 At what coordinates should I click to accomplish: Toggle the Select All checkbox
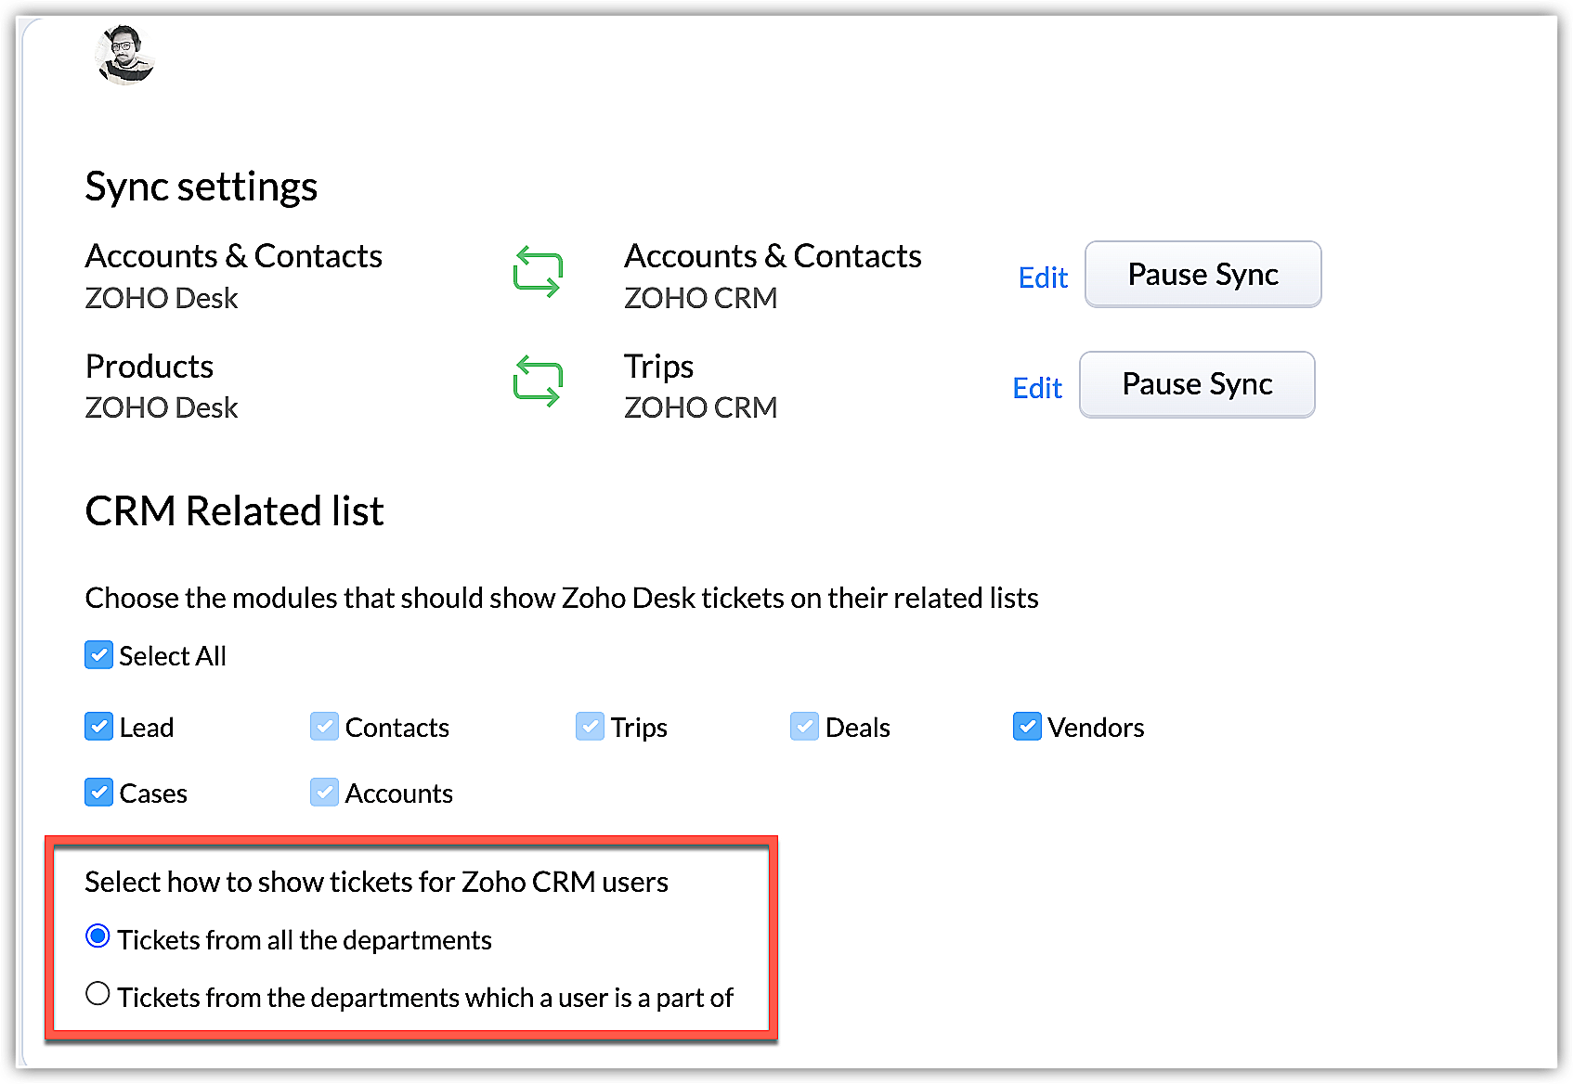click(x=99, y=655)
